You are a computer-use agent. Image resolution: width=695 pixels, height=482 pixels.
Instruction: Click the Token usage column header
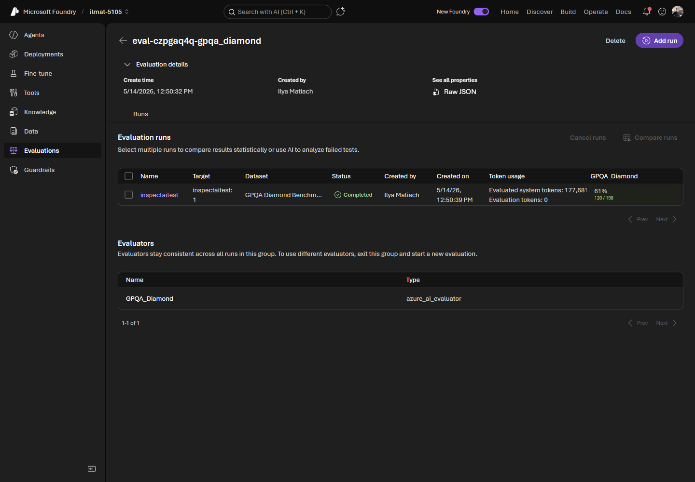click(507, 176)
